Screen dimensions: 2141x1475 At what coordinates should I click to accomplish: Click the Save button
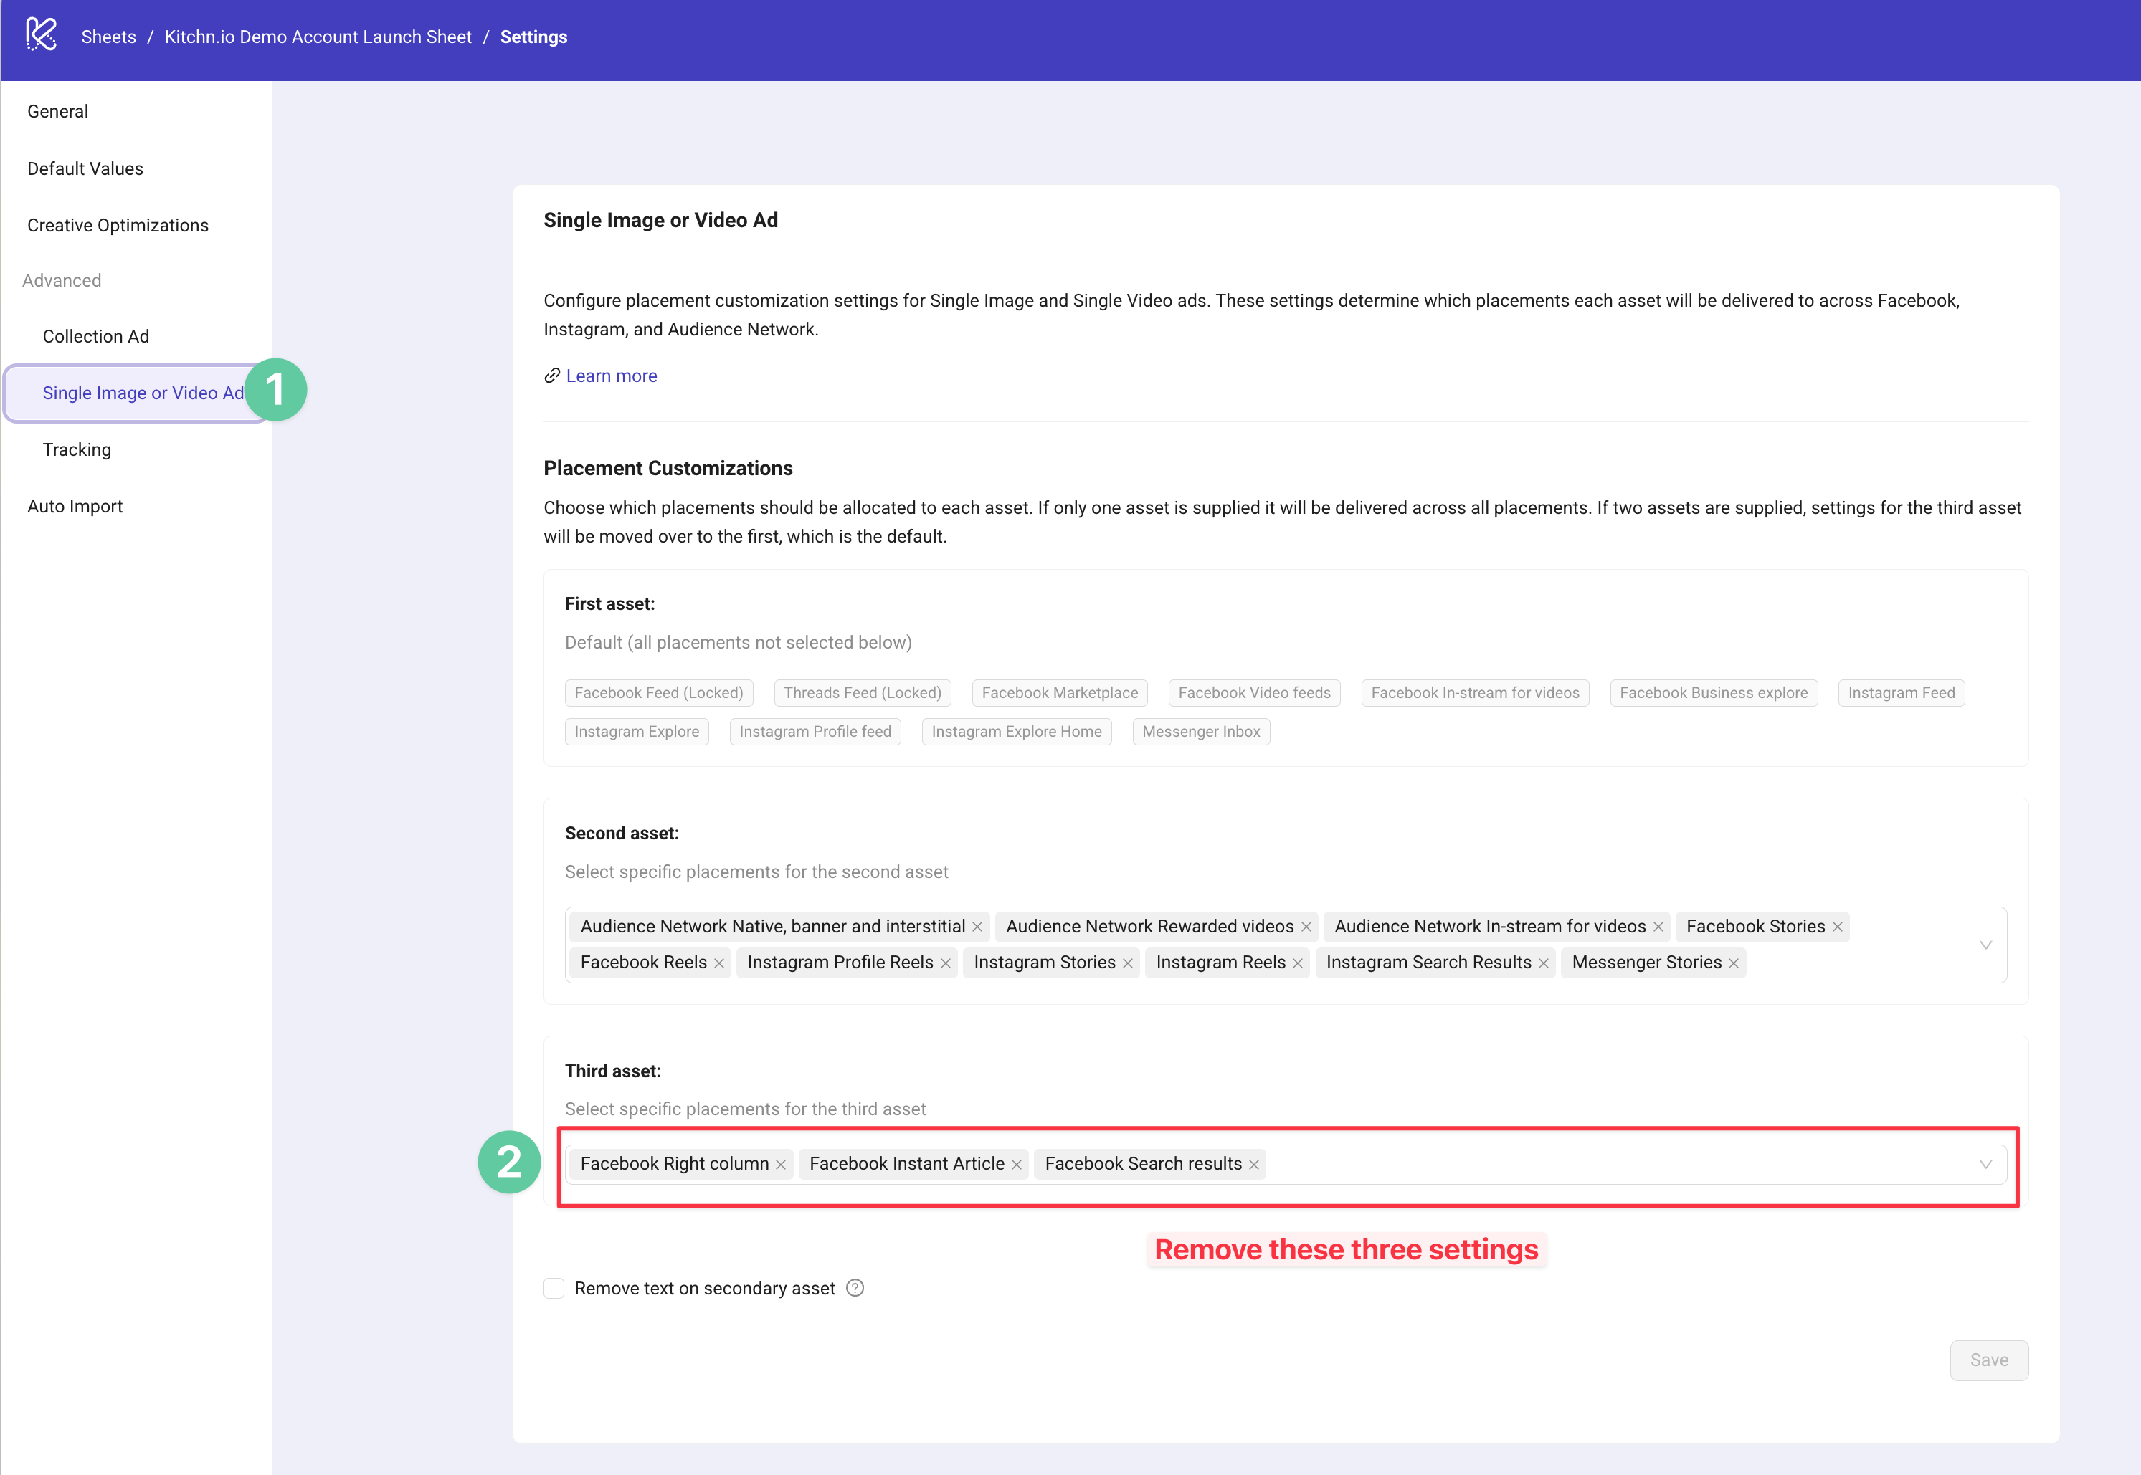click(1988, 1360)
